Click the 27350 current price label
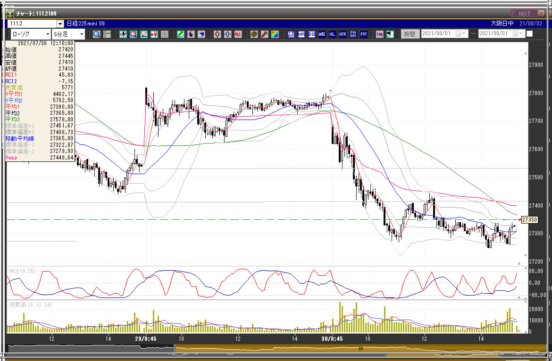The image size is (552, 361). point(529,220)
